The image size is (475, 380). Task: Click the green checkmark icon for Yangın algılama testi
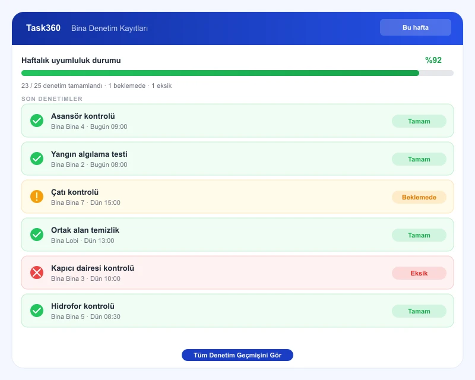(37, 159)
